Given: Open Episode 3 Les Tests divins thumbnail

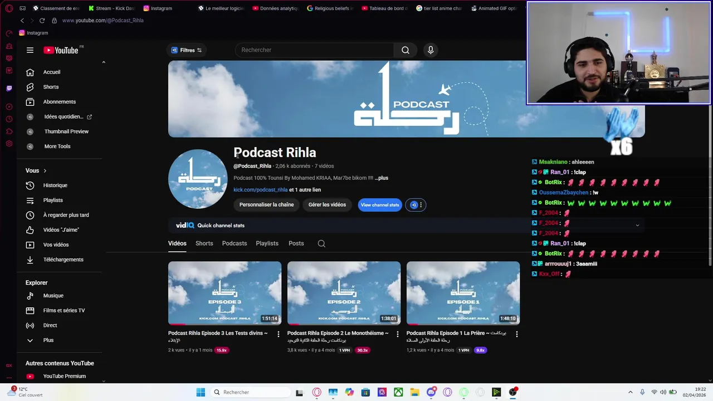Looking at the screenshot, I should pyautogui.click(x=225, y=293).
